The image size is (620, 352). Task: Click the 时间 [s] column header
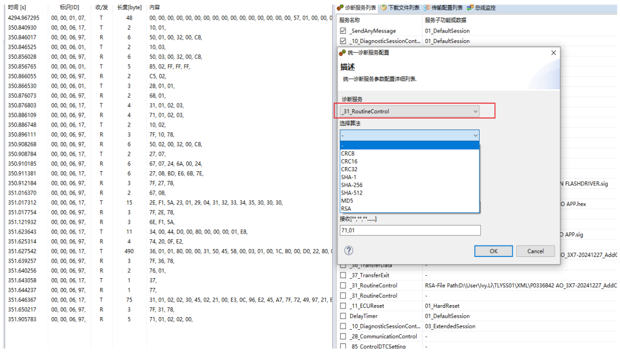point(17,8)
